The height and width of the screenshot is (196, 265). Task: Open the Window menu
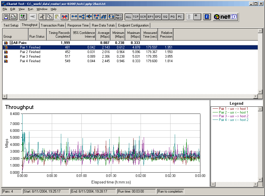(42, 9)
